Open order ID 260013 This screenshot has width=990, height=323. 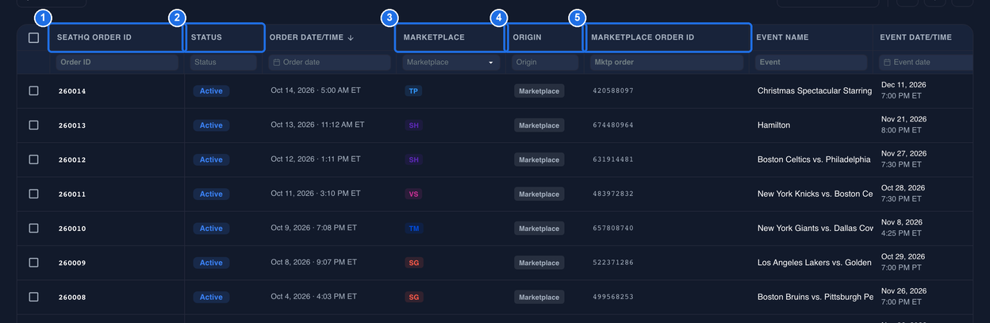click(72, 125)
